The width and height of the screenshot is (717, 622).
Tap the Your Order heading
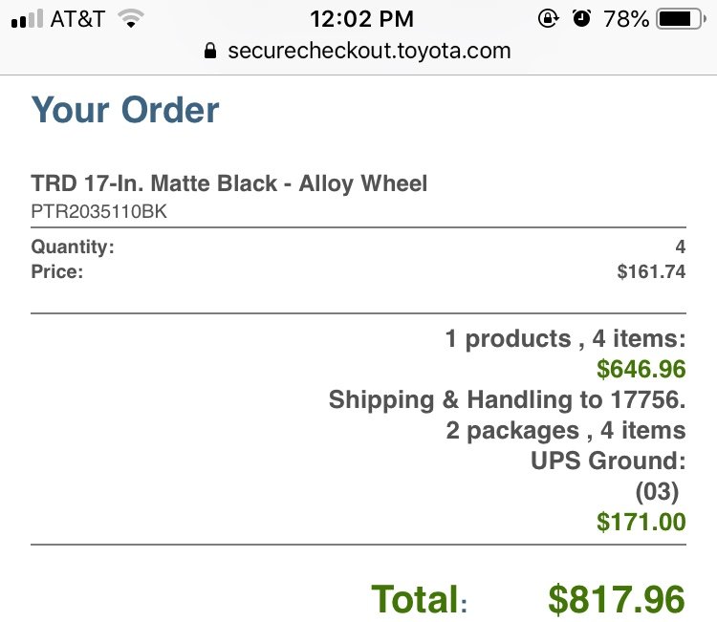(x=125, y=110)
